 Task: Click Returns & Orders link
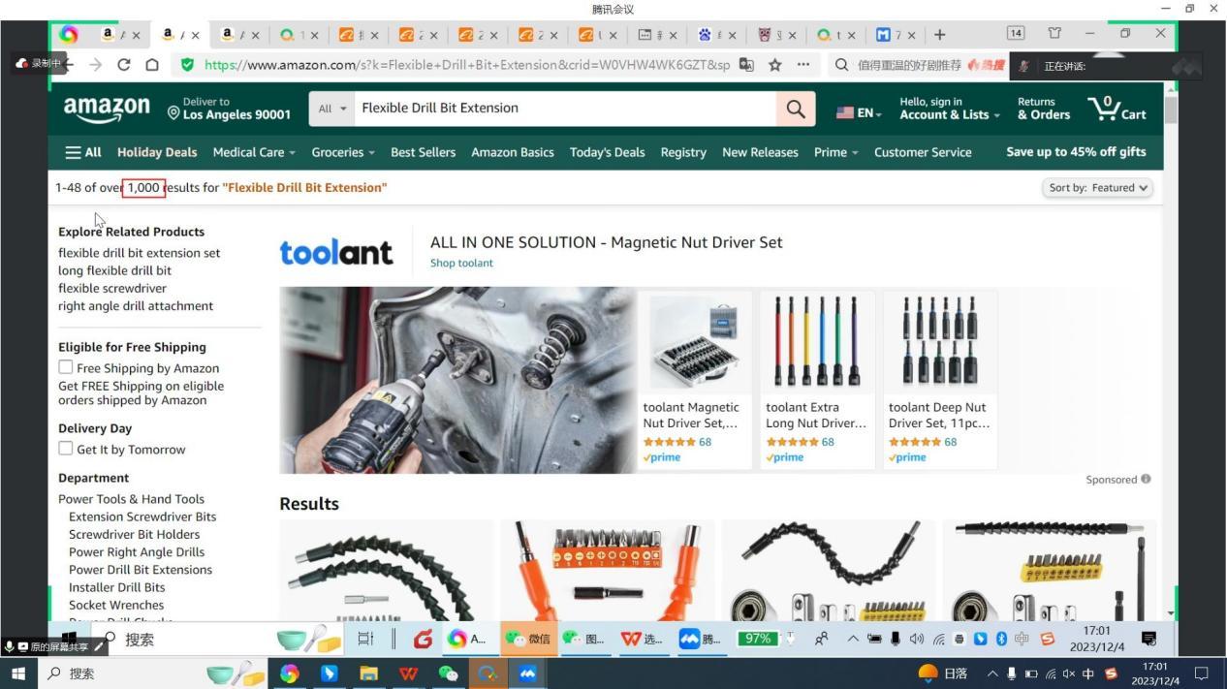tap(1044, 109)
